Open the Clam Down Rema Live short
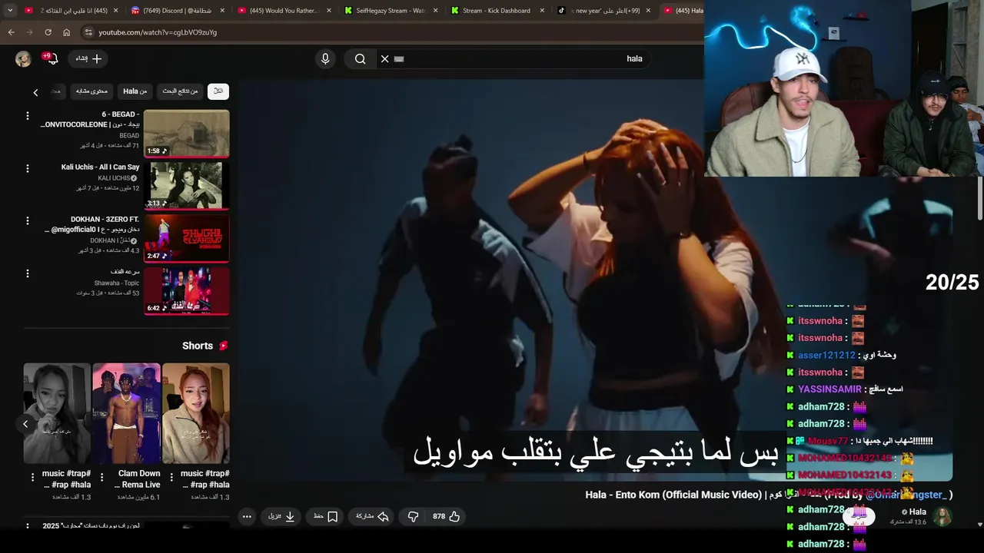Screen dimensions: 984x553 tap(127, 414)
